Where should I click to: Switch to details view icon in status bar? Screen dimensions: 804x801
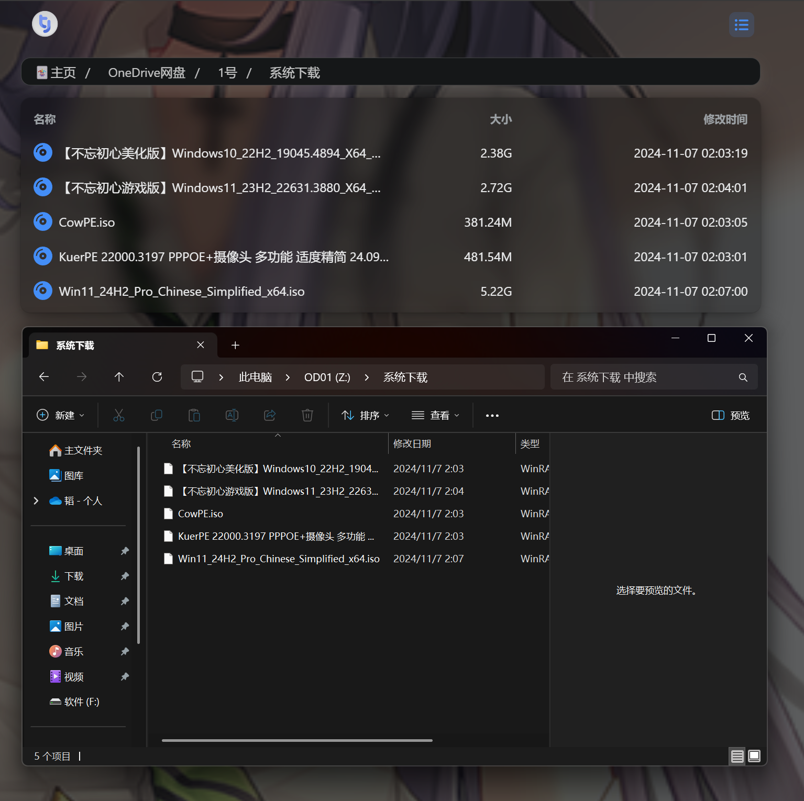pos(737,756)
